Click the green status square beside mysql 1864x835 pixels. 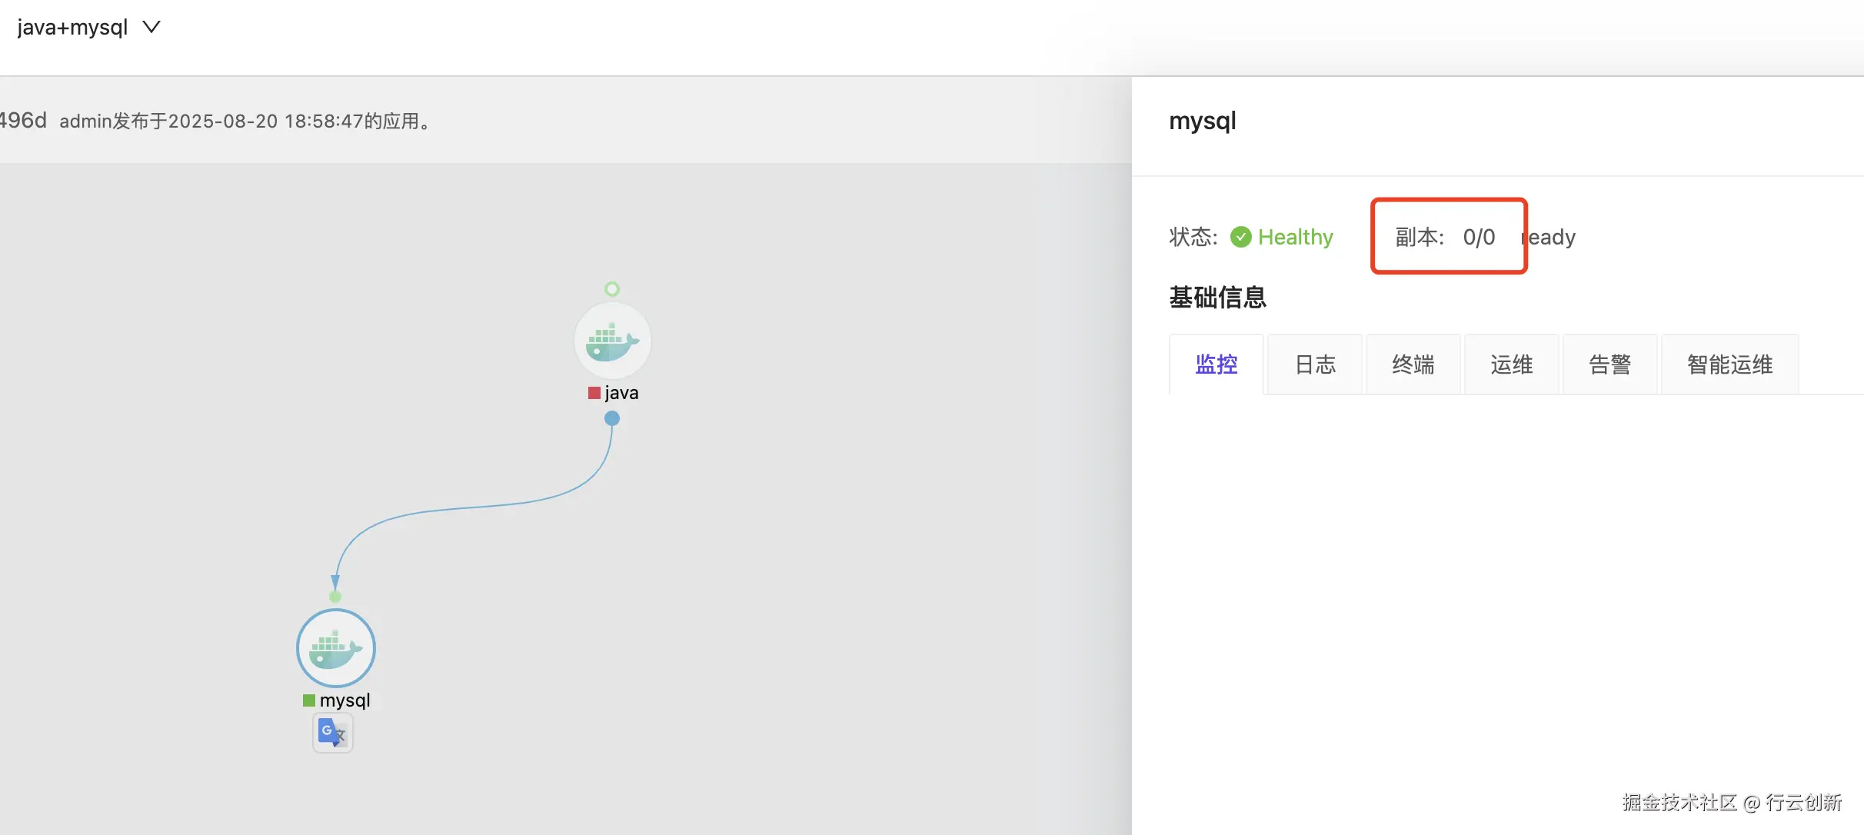click(309, 700)
